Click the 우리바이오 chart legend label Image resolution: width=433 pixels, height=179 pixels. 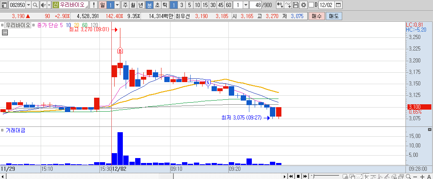18,25
